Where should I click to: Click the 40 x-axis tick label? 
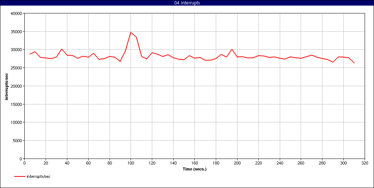tap(67, 163)
